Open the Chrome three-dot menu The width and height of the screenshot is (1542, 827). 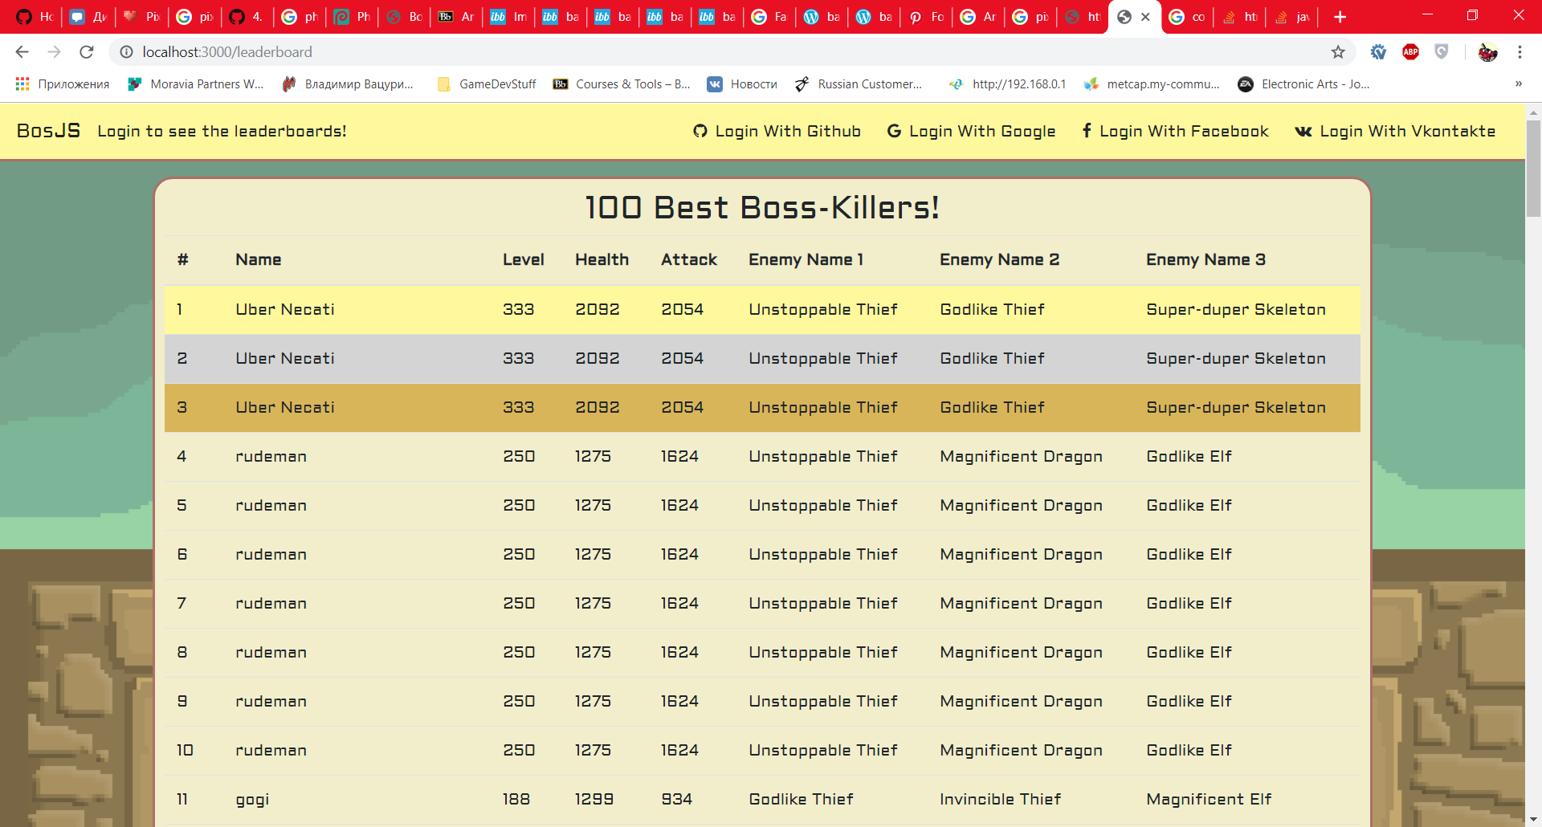(1520, 51)
